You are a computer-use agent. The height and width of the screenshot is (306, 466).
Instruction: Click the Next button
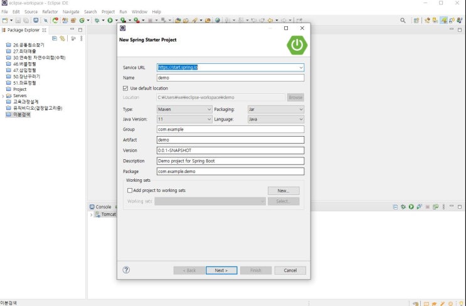(221, 270)
